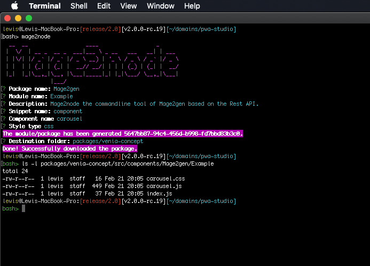This screenshot has height=266, width=370.
Task: Open the View menu
Action: pyautogui.click(x=128, y=6)
